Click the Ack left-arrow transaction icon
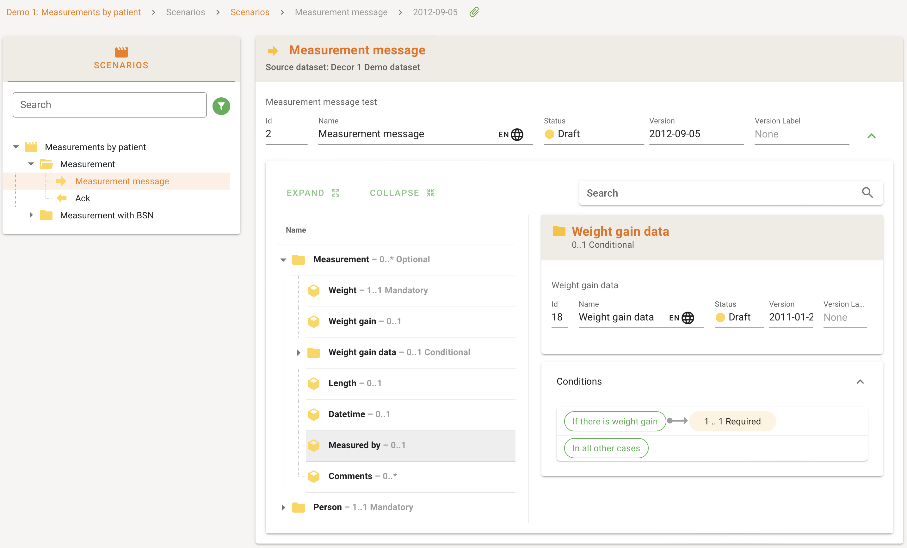 pyautogui.click(x=61, y=198)
